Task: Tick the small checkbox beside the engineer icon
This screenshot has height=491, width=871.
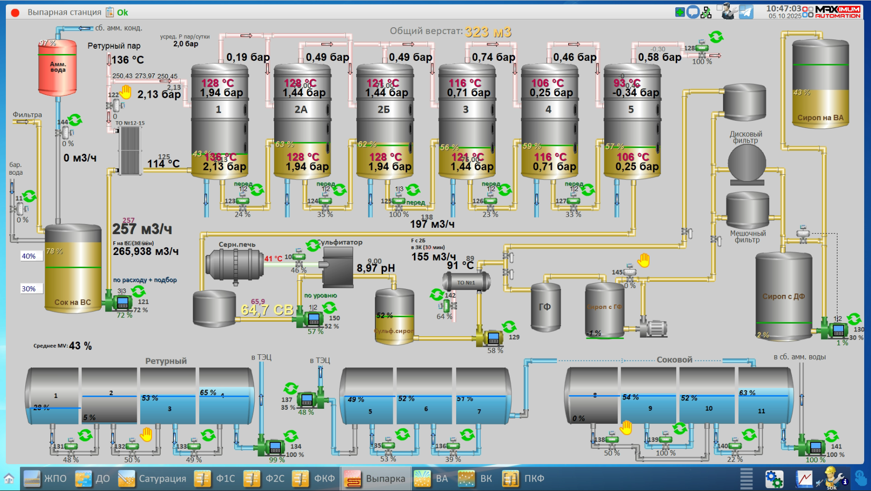Action: tap(720, 7)
